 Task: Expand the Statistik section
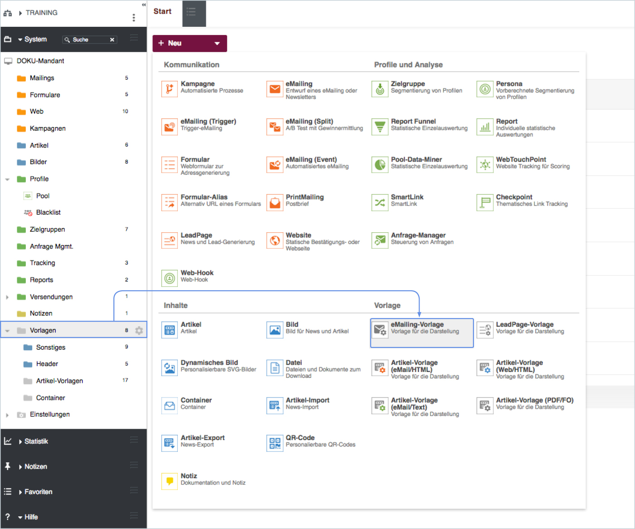point(20,441)
